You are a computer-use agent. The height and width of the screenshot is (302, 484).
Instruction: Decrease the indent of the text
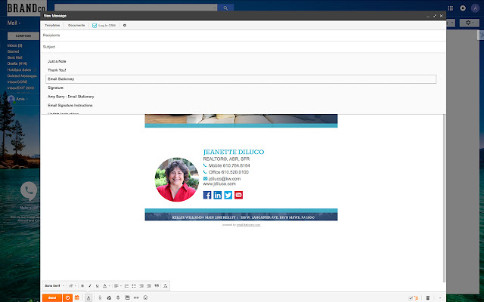click(x=141, y=286)
